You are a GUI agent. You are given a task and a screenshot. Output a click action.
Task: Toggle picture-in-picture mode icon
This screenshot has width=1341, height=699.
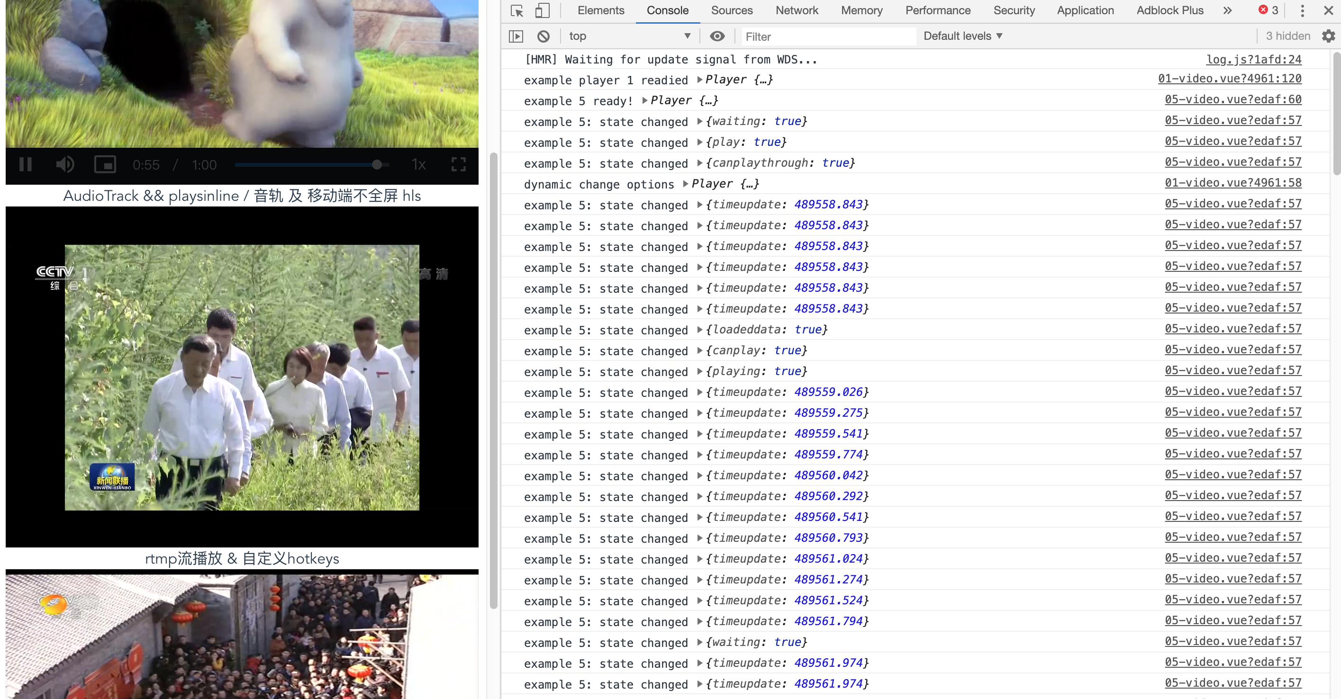tap(105, 165)
